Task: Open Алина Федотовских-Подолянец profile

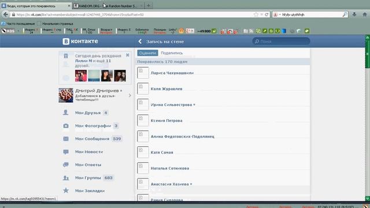Action: point(183,136)
